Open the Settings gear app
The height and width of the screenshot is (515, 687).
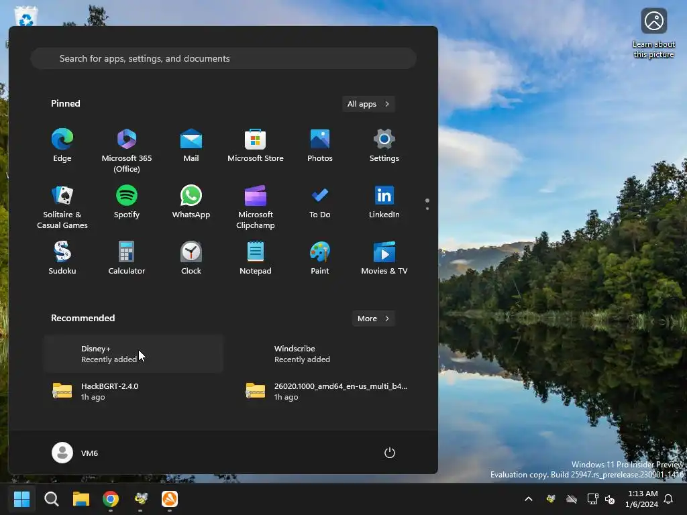tap(384, 146)
